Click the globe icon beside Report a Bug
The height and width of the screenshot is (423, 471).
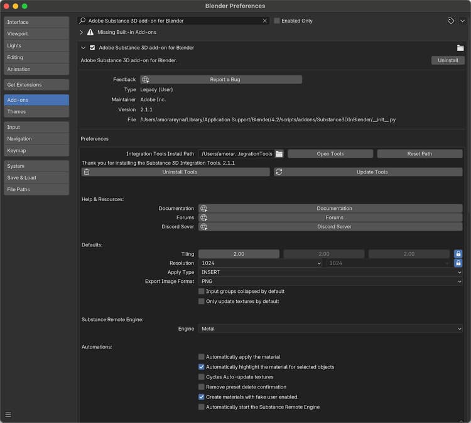click(x=146, y=79)
